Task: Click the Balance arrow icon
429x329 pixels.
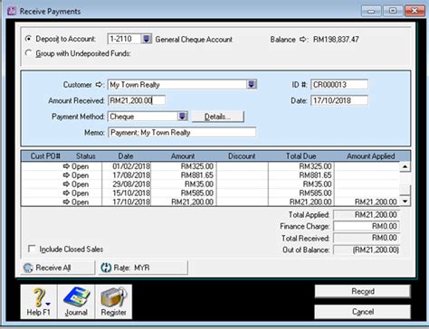Action: 303,40
